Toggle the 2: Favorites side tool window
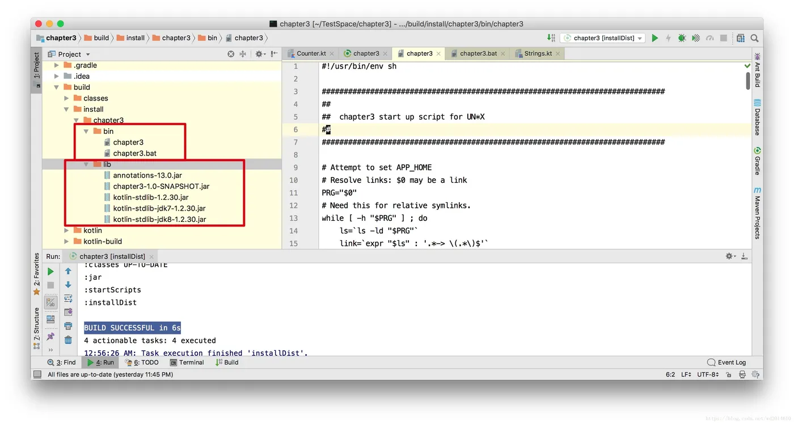Image resolution: width=794 pixels, height=424 pixels. (37, 274)
